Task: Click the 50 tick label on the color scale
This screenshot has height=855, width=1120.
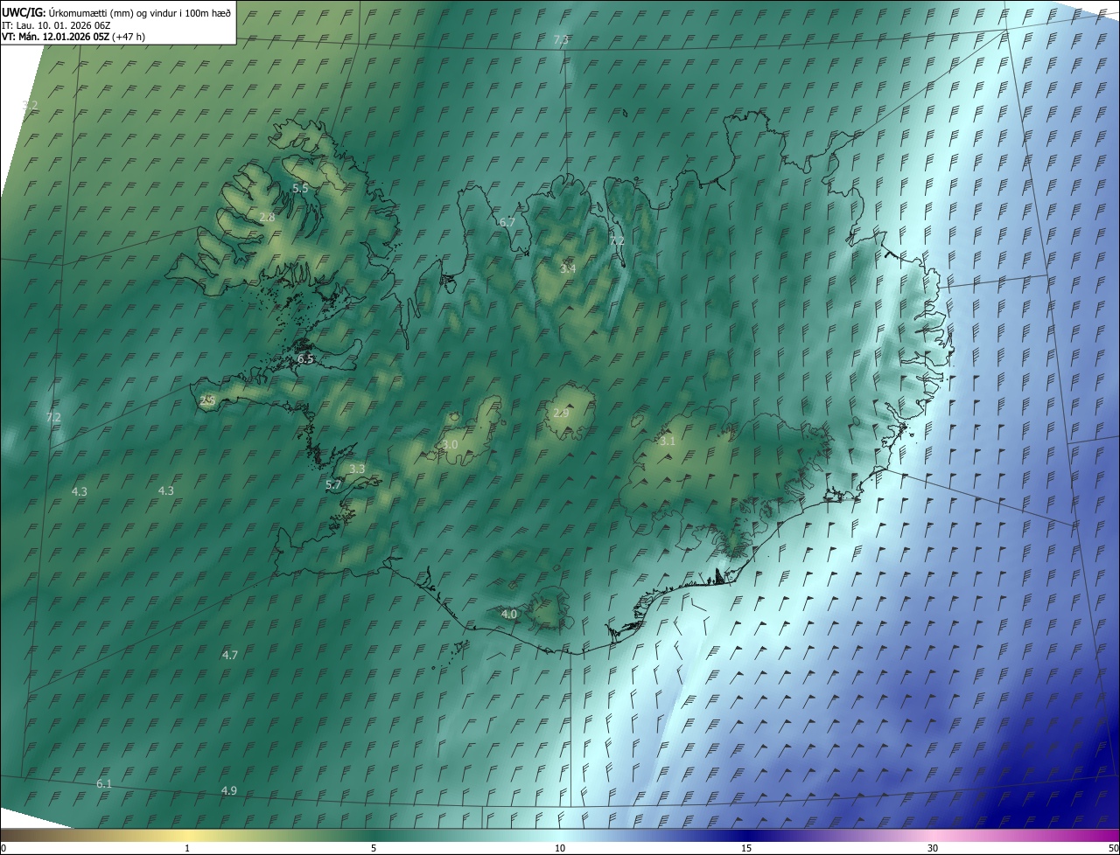Action: (x=1113, y=848)
